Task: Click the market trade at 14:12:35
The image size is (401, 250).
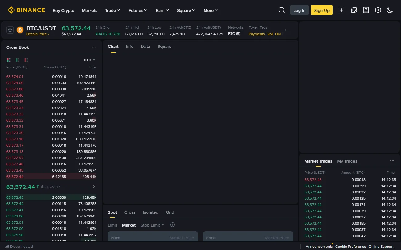Action: [x=350, y=180]
